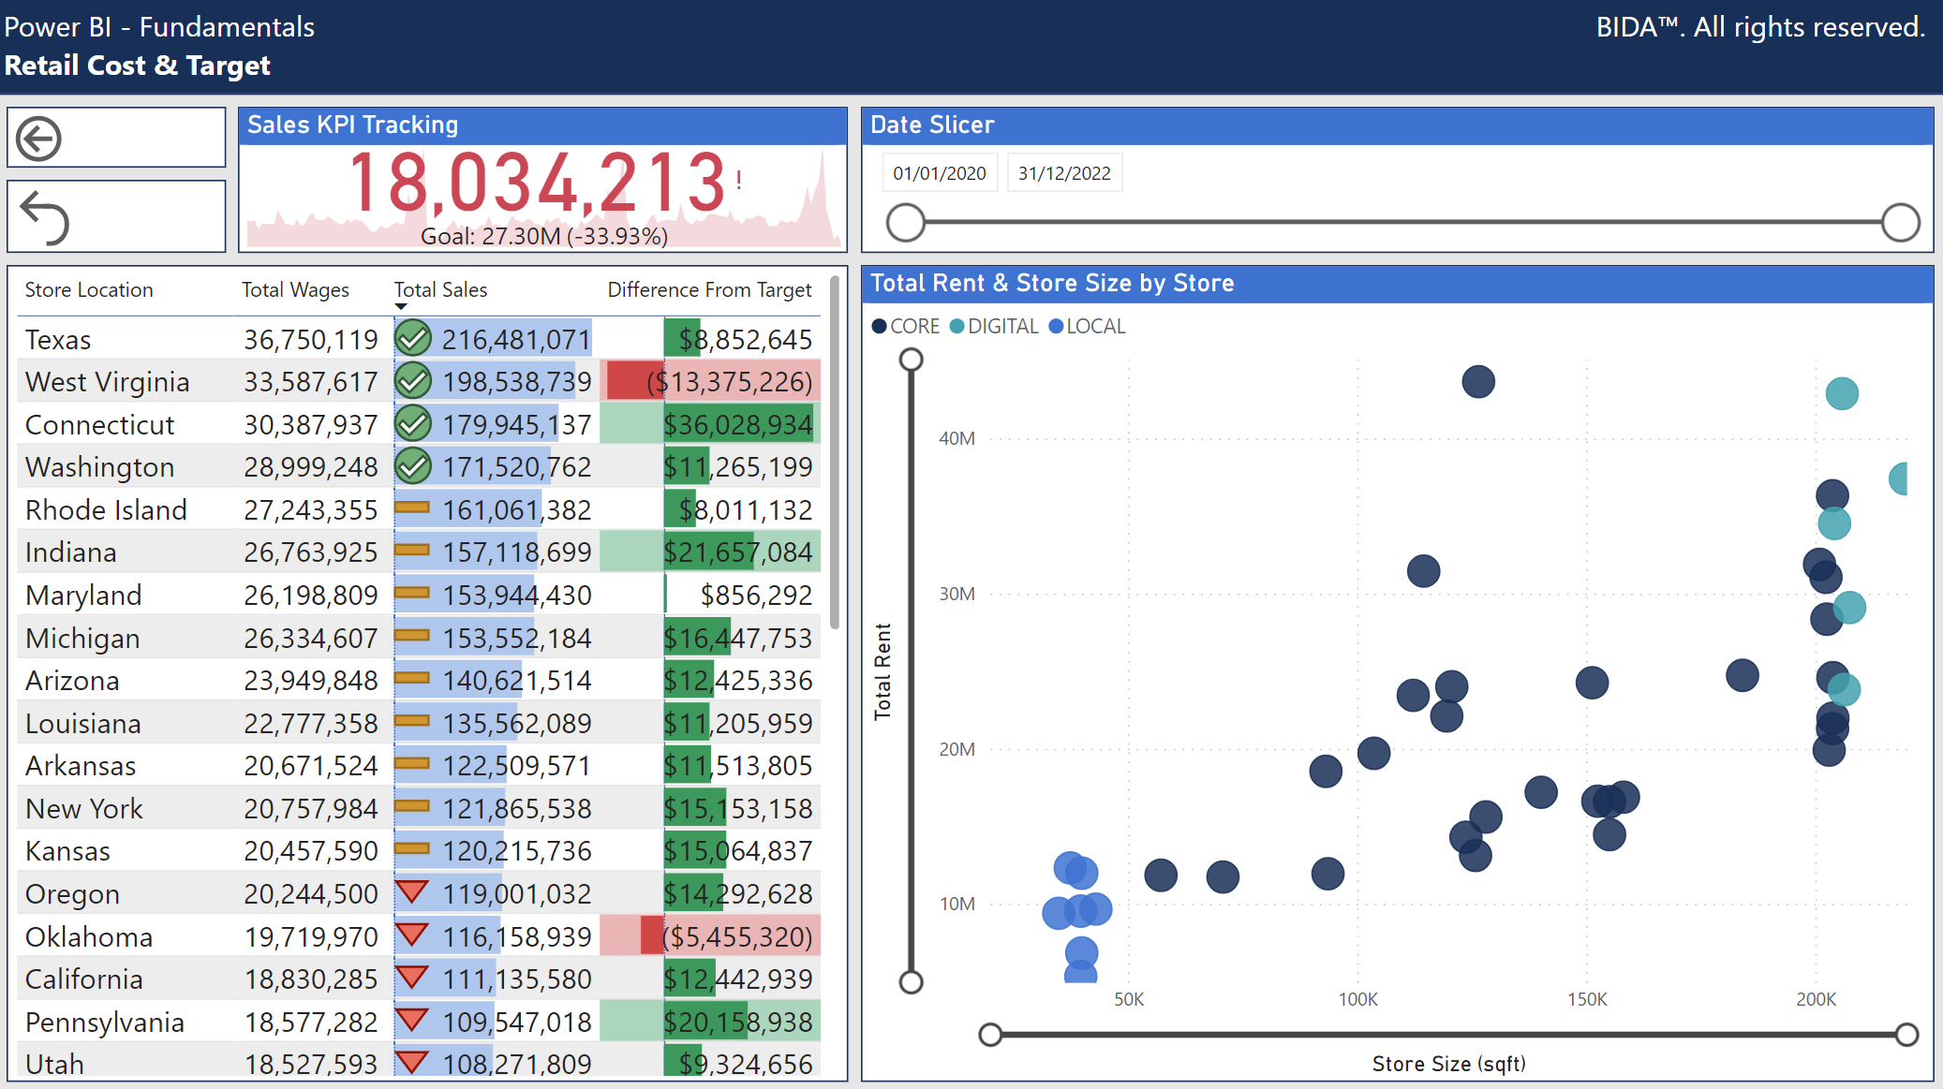Click the Total Sales sort arrow

[401, 306]
